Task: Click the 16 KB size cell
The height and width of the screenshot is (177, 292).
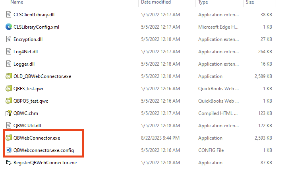Action: 266,64
